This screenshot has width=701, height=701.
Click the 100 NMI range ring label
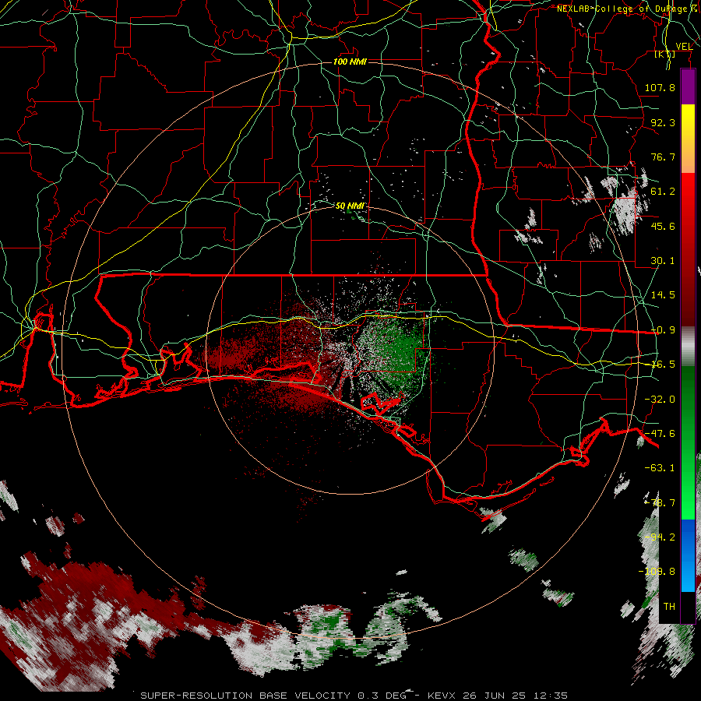click(350, 62)
